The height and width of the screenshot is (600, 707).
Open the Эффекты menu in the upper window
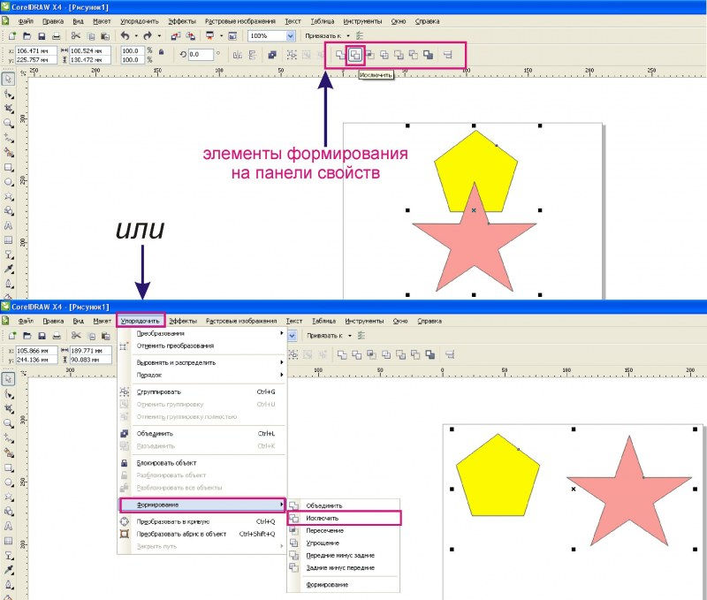182,19
